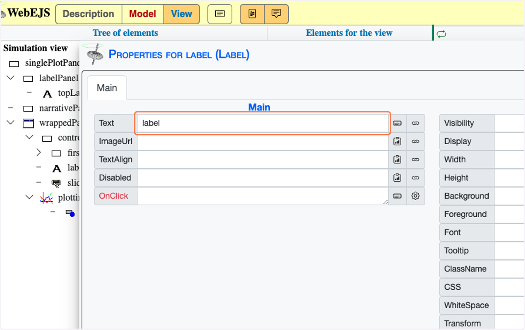Focus the OnClick code text area
The image size is (525, 330).
pyautogui.click(x=262, y=196)
